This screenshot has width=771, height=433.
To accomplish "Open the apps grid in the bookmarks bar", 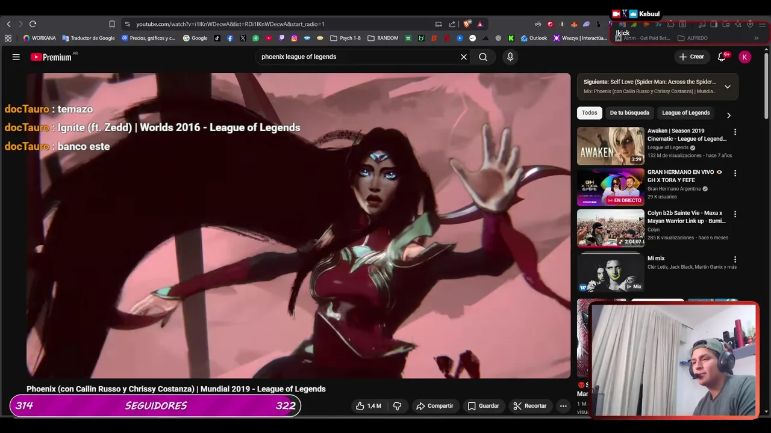I will click(x=8, y=38).
